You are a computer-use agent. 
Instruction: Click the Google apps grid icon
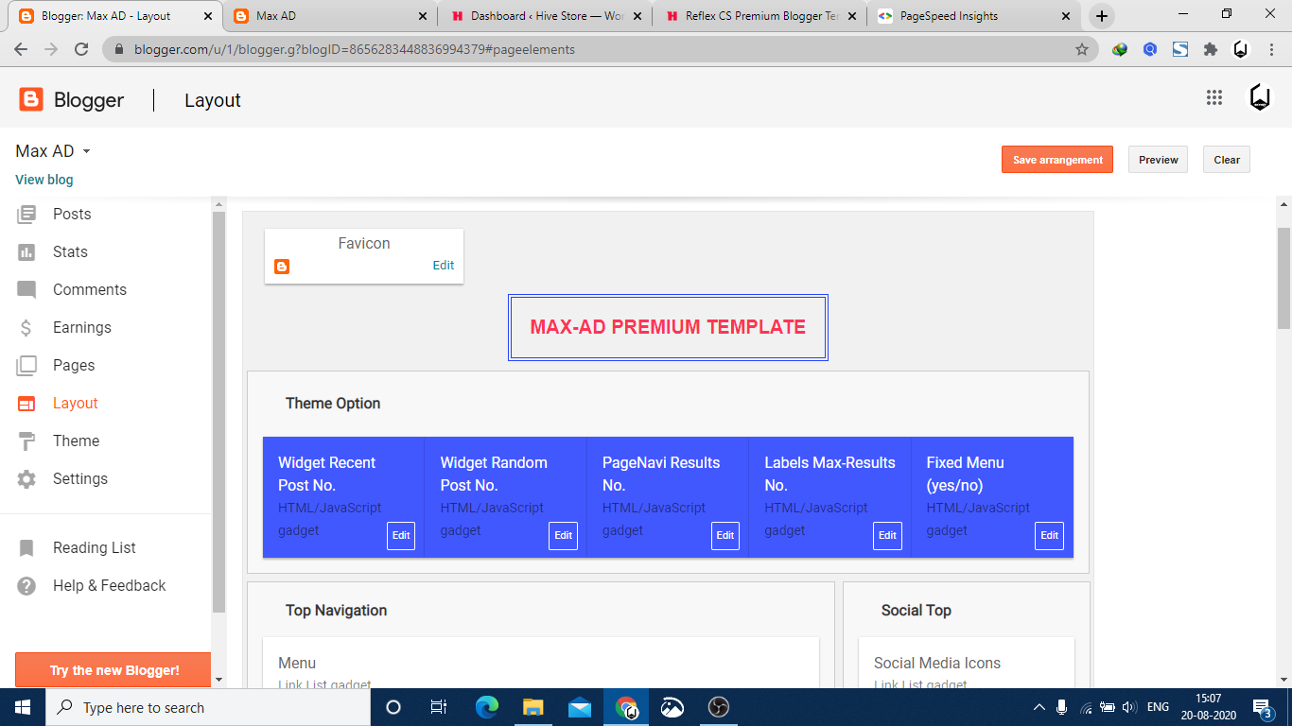pyautogui.click(x=1214, y=97)
